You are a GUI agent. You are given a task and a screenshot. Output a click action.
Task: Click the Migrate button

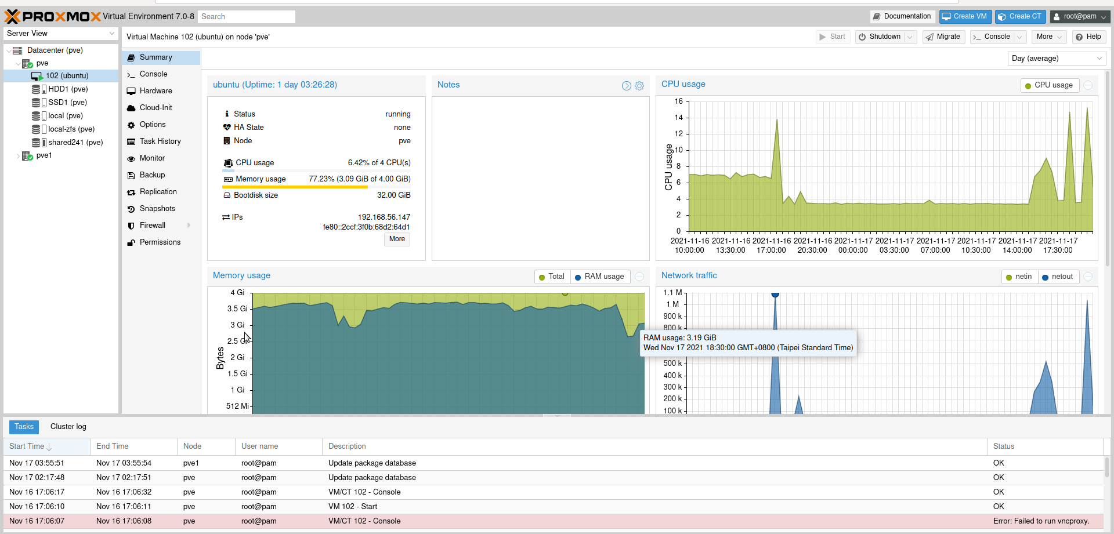[x=943, y=37]
